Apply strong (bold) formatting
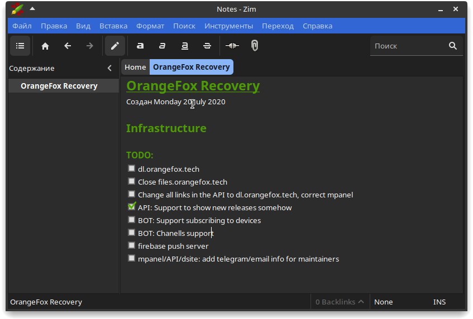This screenshot has width=473, height=319. pos(140,46)
